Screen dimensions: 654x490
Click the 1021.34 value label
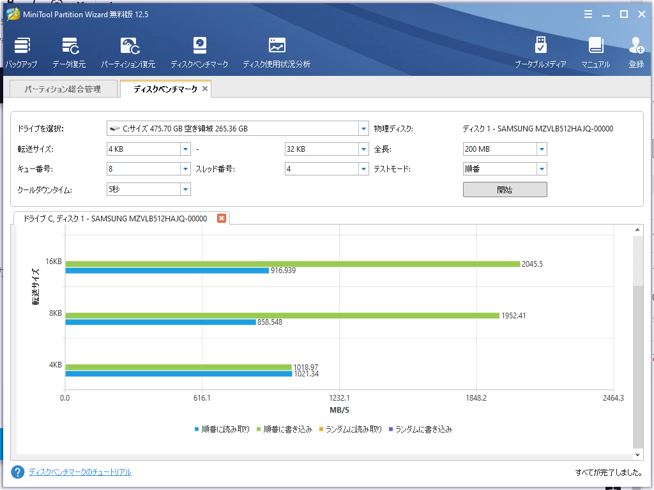306,374
